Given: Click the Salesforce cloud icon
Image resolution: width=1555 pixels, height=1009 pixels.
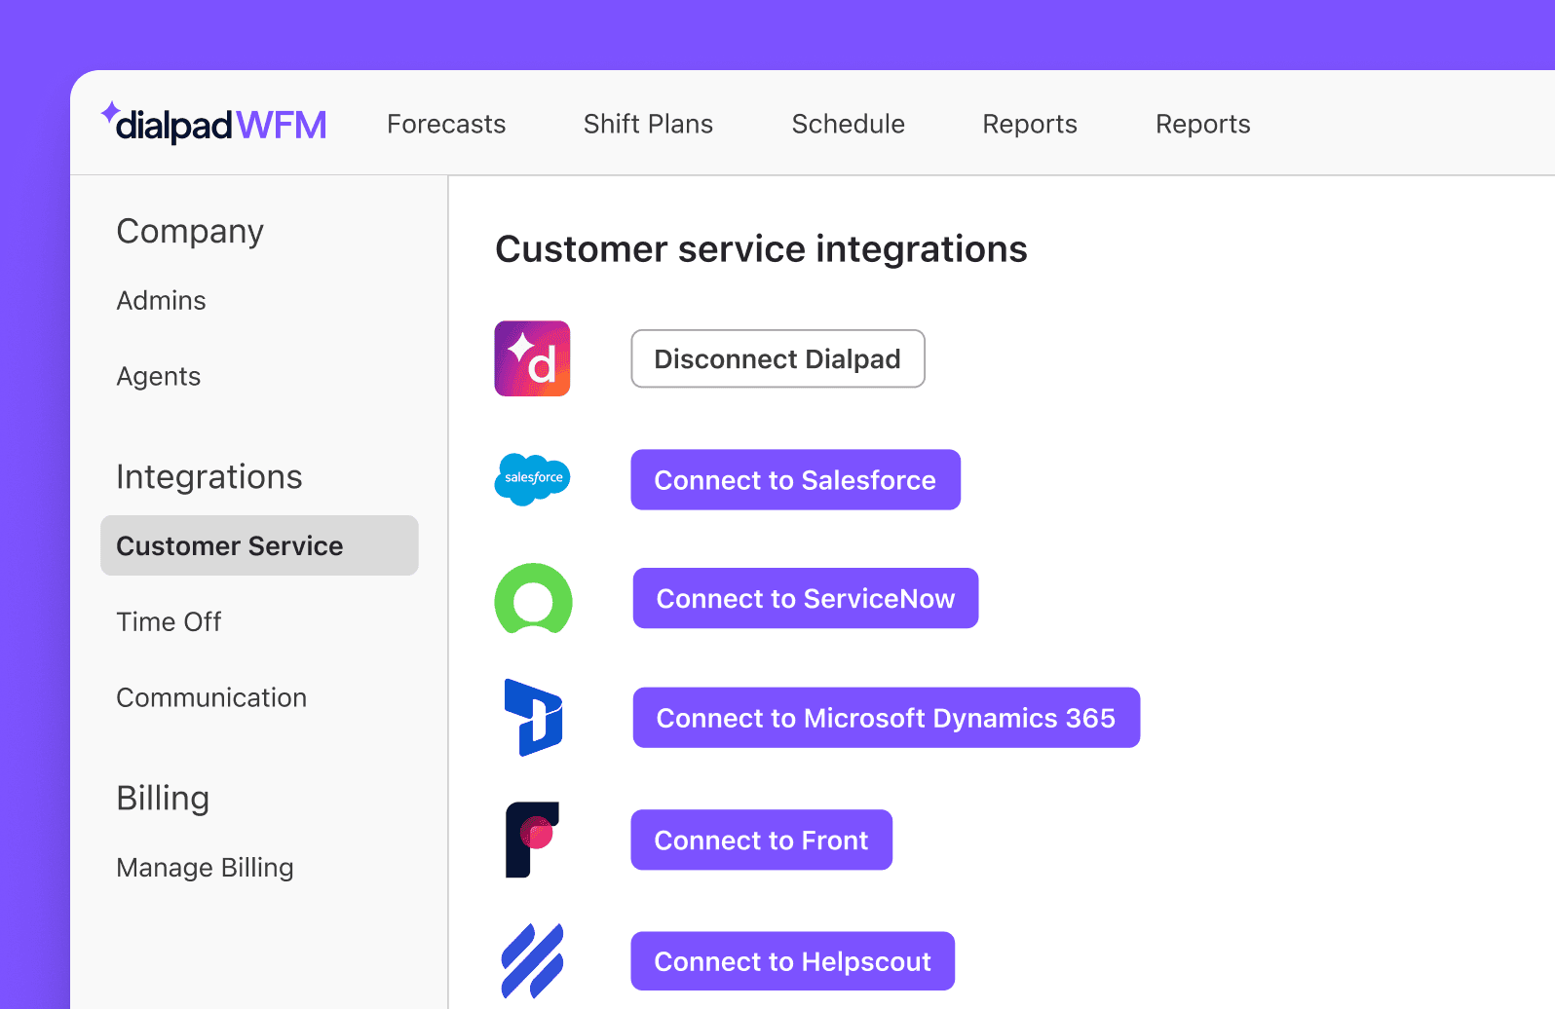Looking at the screenshot, I should point(532,479).
